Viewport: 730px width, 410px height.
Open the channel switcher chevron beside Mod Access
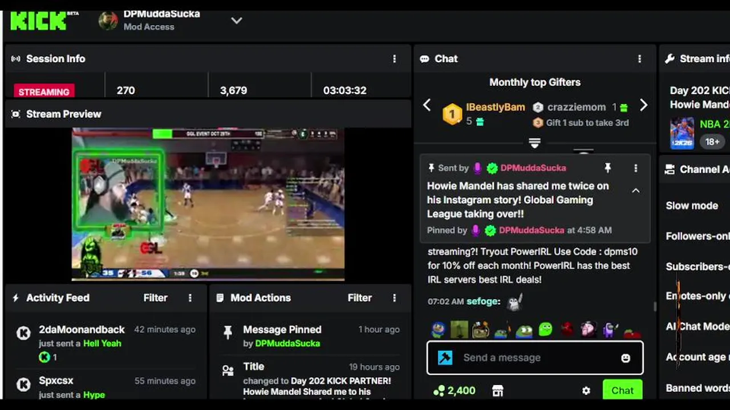[237, 20]
